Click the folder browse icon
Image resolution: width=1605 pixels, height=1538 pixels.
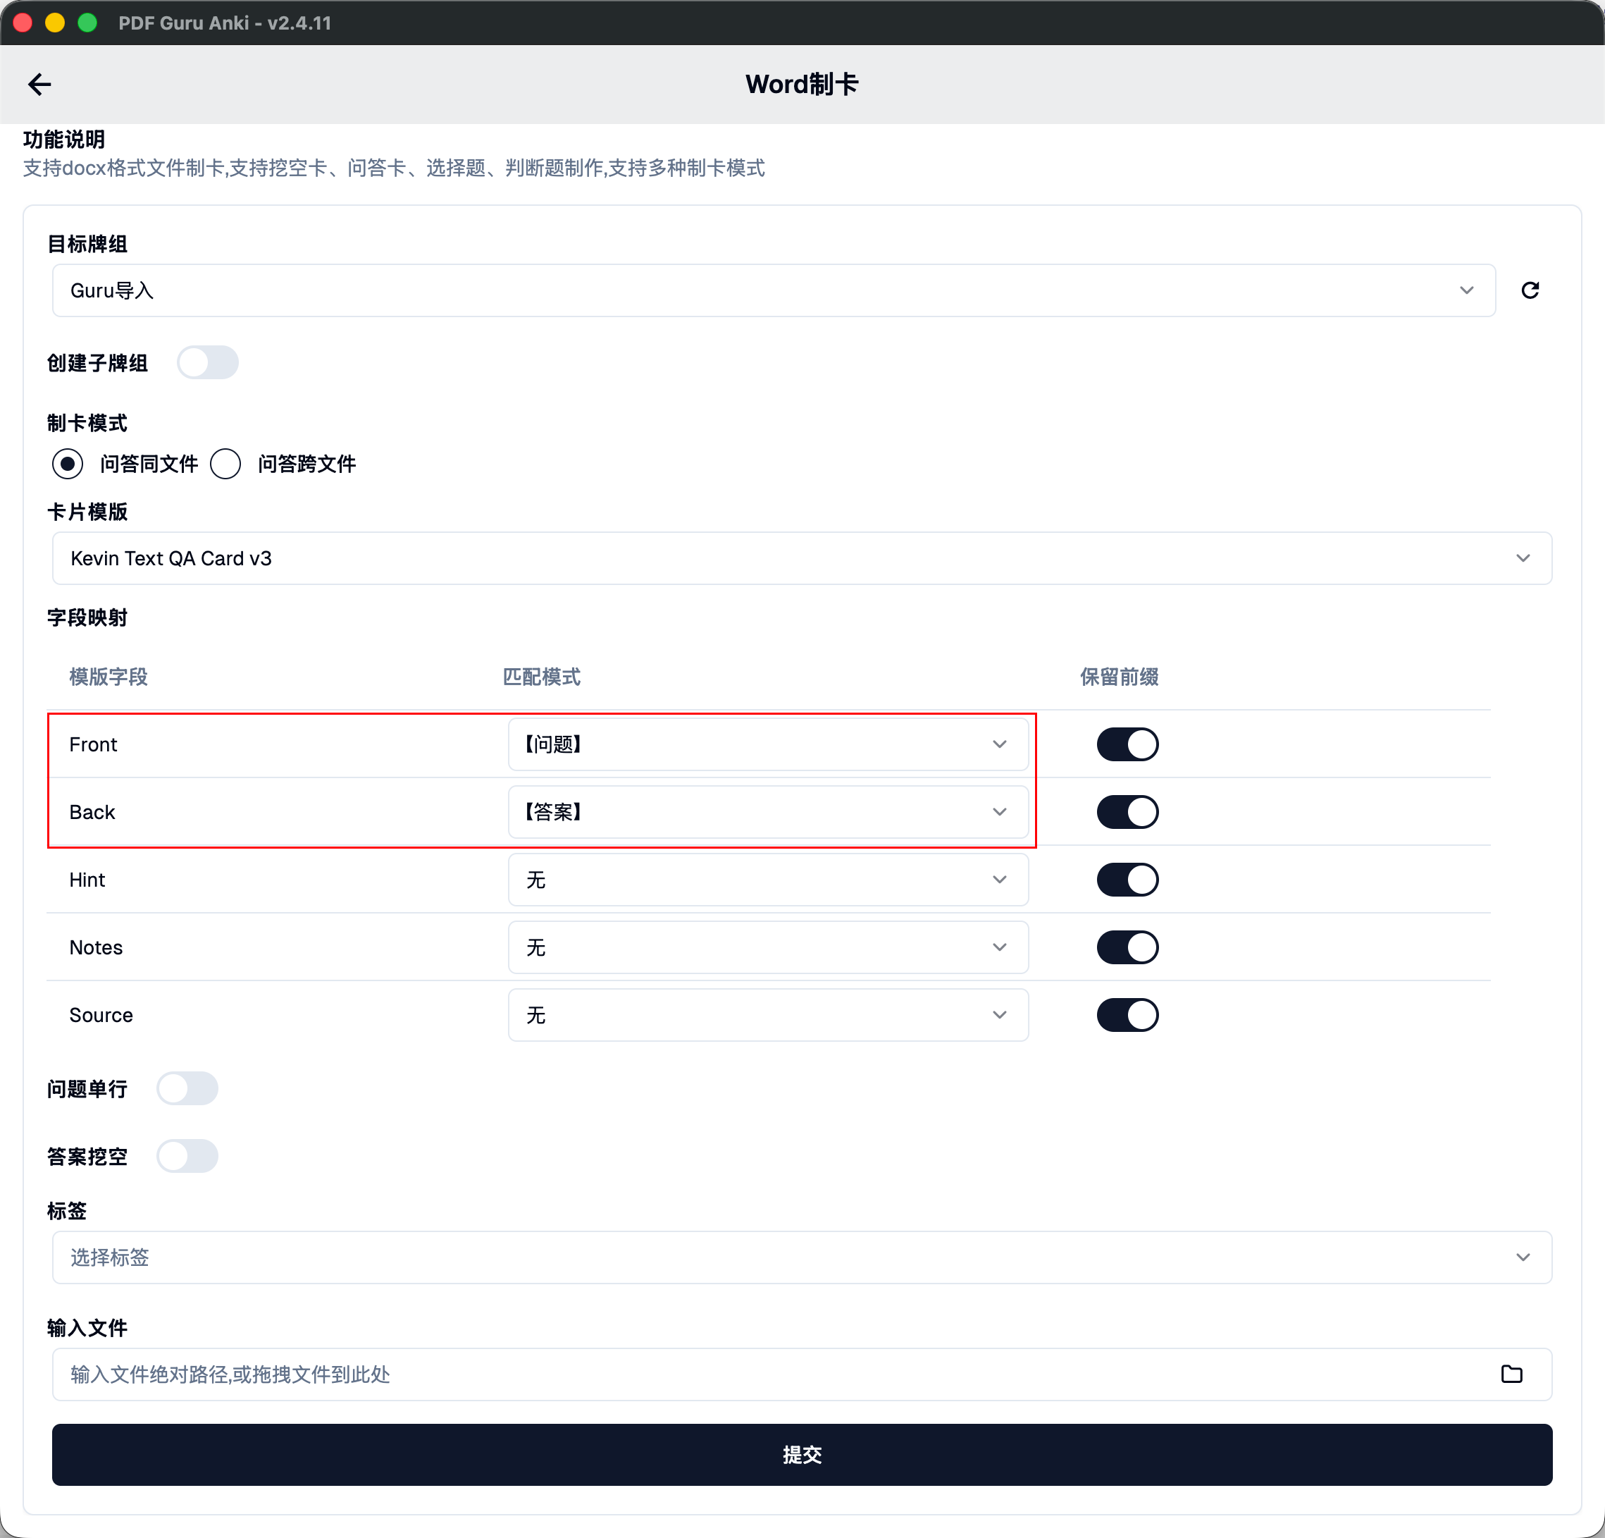pos(1511,1374)
